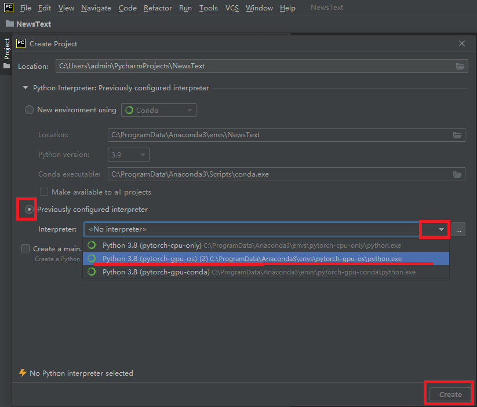Browse for project location folder icon

(460, 66)
